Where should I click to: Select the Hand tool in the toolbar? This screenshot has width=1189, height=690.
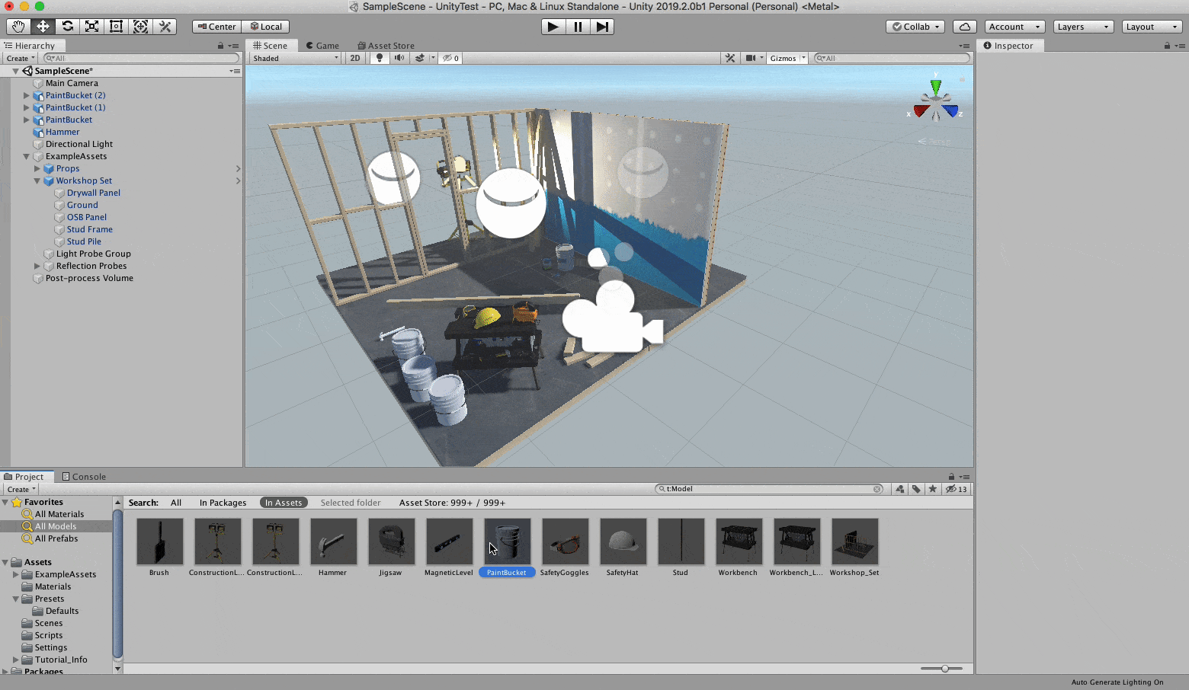coord(18,26)
